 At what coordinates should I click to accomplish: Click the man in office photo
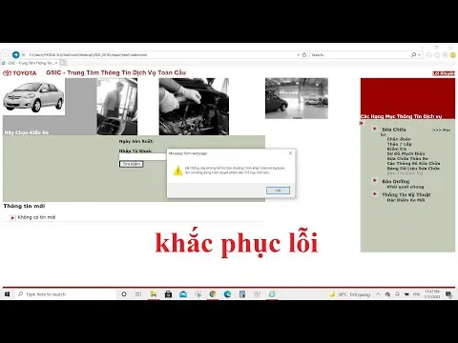click(x=117, y=107)
